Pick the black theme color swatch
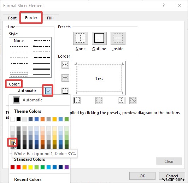Viewport: 188px width, 183px height. [19, 119]
